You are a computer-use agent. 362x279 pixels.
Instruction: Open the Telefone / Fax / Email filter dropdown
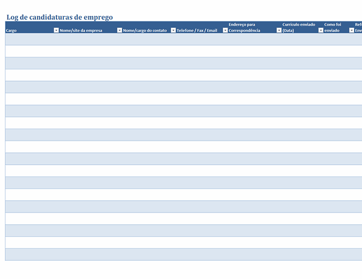click(x=225, y=31)
